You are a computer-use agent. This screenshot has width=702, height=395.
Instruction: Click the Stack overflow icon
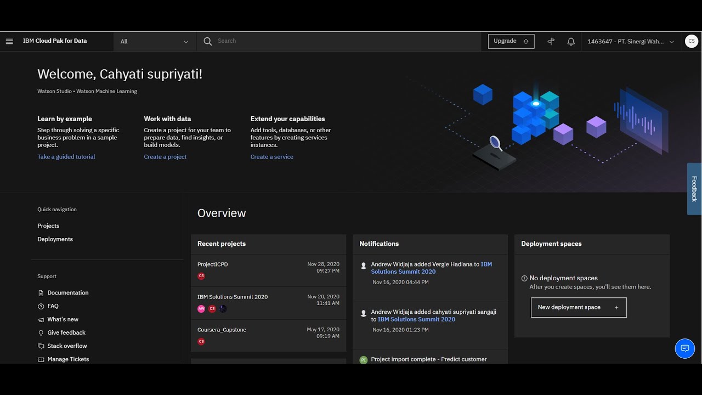click(x=41, y=346)
